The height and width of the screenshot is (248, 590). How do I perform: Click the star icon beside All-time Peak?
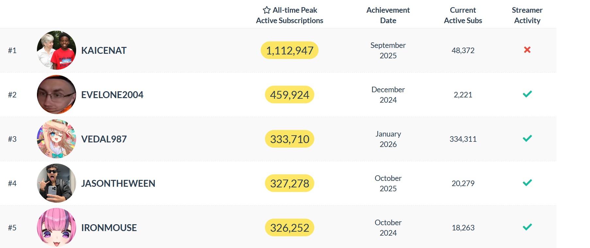point(267,10)
